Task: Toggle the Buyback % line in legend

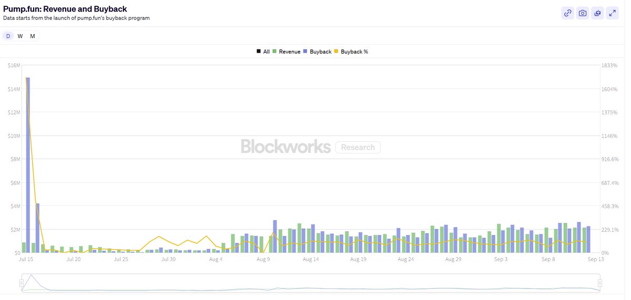Action: [x=351, y=51]
